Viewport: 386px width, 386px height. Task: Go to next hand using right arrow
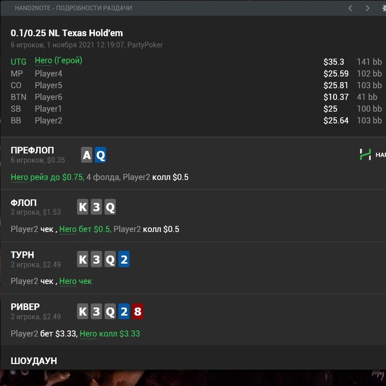[x=368, y=8]
